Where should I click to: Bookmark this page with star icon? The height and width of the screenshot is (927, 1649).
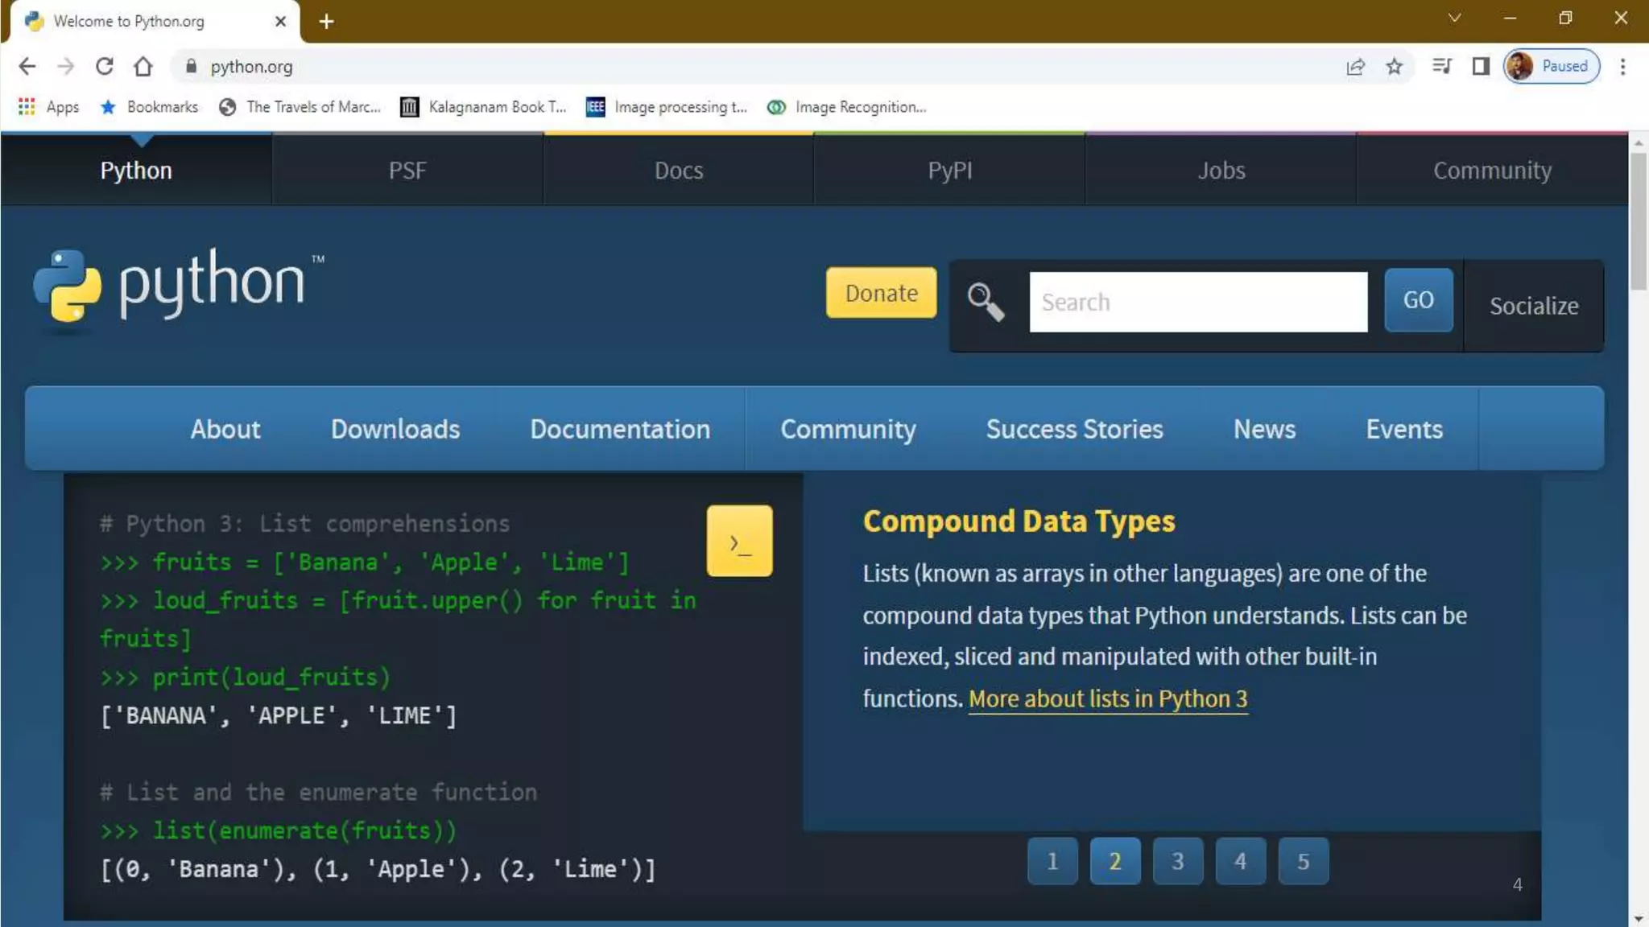tap(1394, 67)
